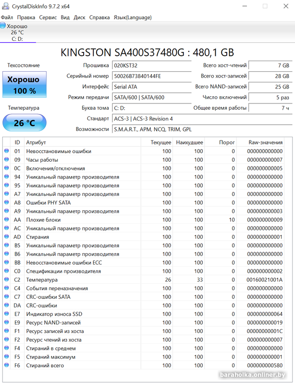Click status icon for BB Невосстановимые ошибки ECC

(x=7, y=262)
